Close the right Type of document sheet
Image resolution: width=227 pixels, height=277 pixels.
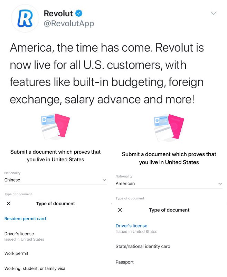[x=120, y=210]
